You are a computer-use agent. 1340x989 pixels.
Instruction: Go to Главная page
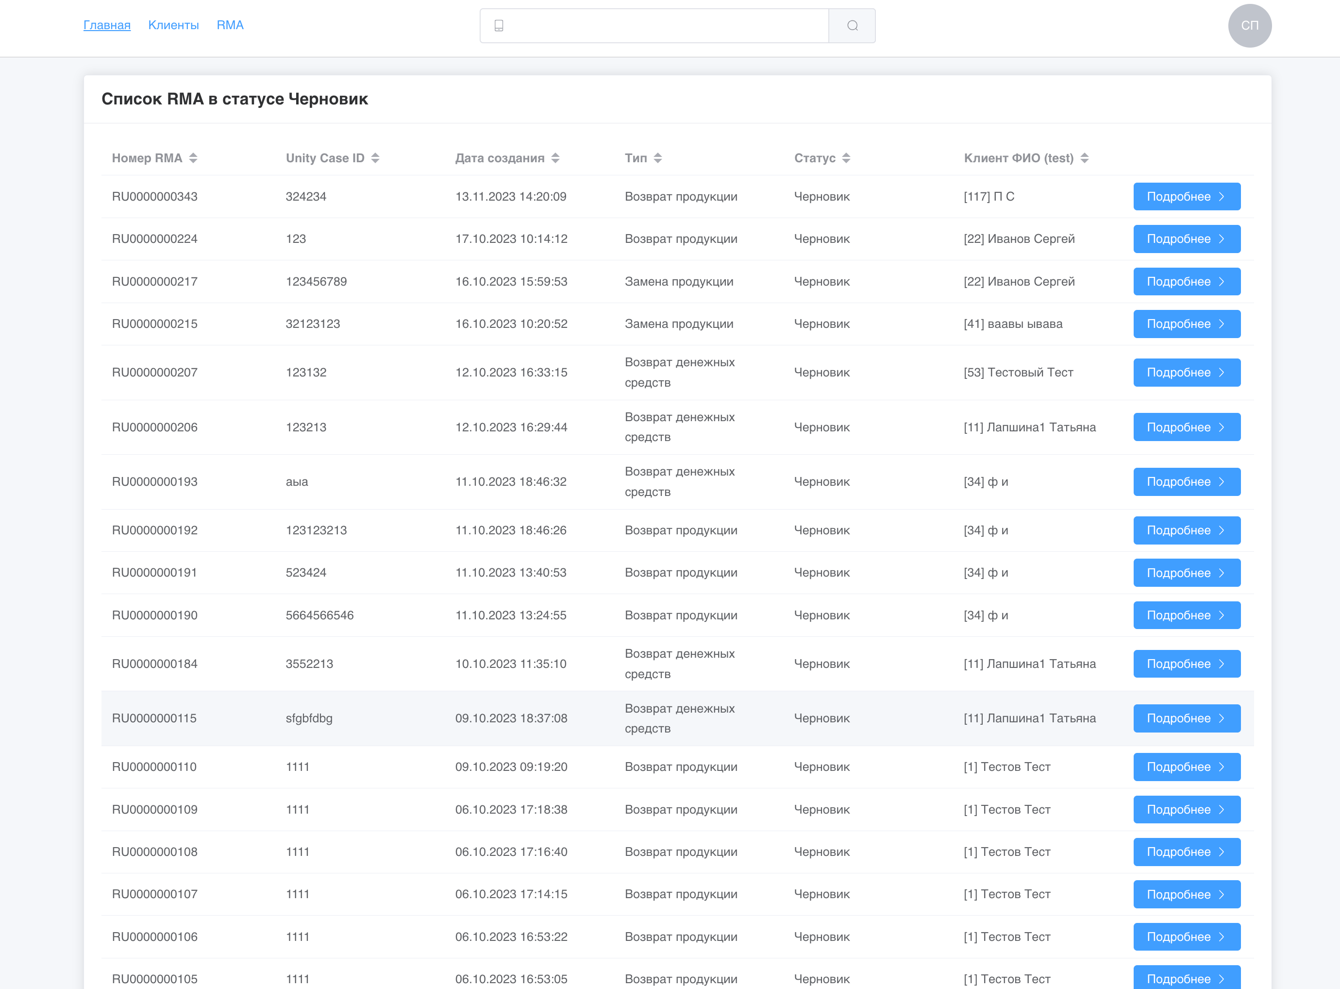tap(107, 25)
